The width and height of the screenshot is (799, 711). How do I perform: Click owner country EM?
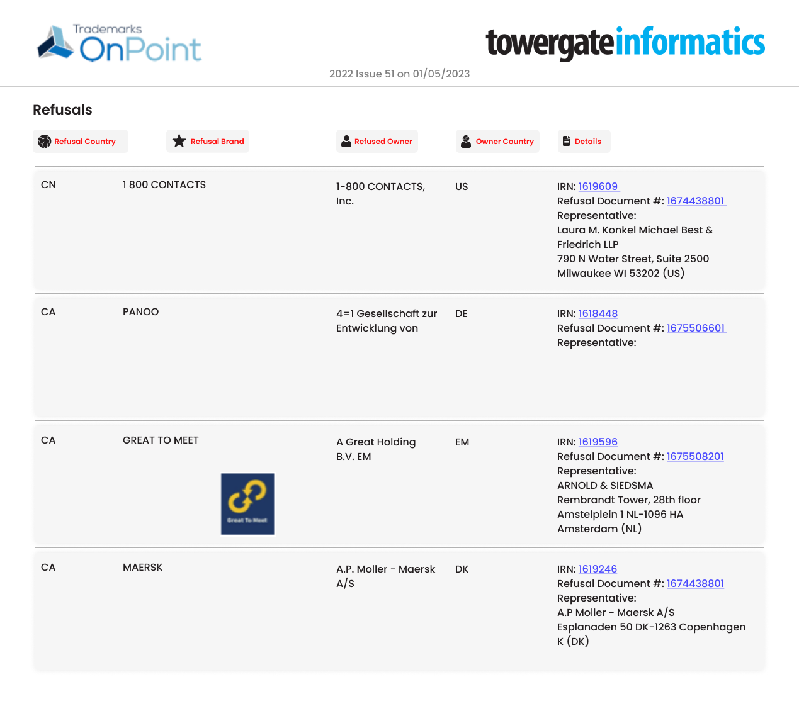point(462,442)
